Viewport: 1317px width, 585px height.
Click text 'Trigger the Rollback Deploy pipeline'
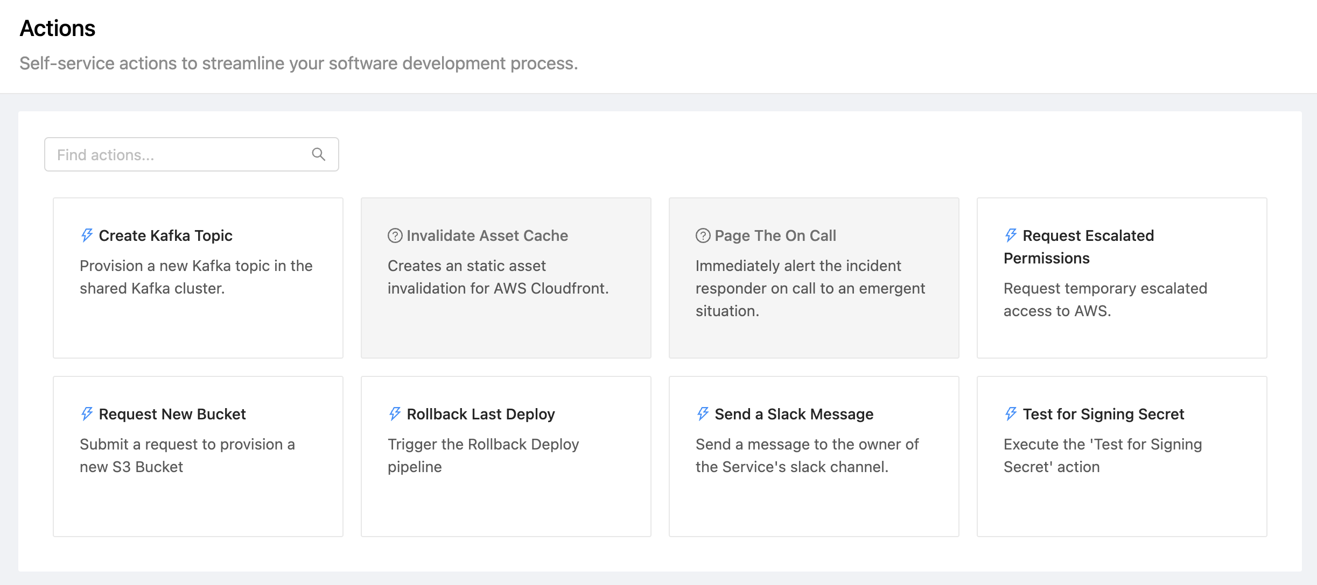[483, 455]
